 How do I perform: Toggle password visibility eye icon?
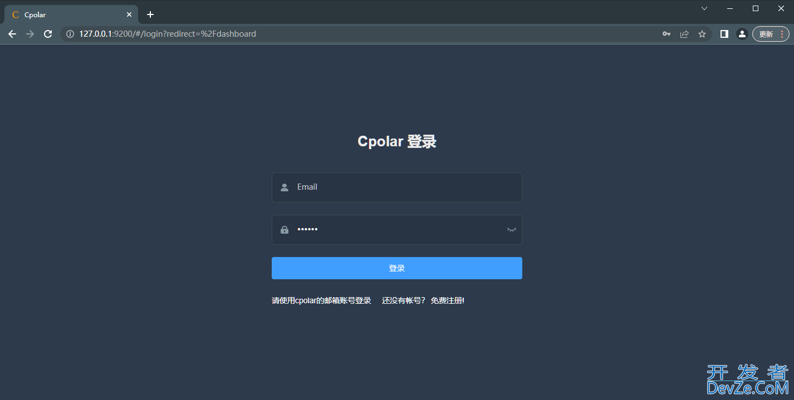(511, 230)
